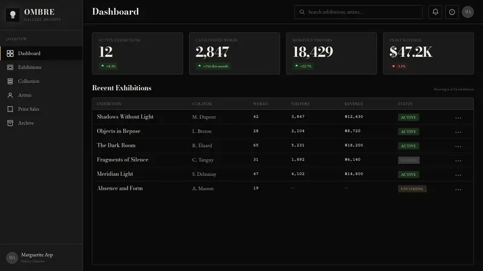The height and width of the screenshot is (271, 483).
Task: Click the Exhibitions frame icon
Action: click(x=10, y=67)
